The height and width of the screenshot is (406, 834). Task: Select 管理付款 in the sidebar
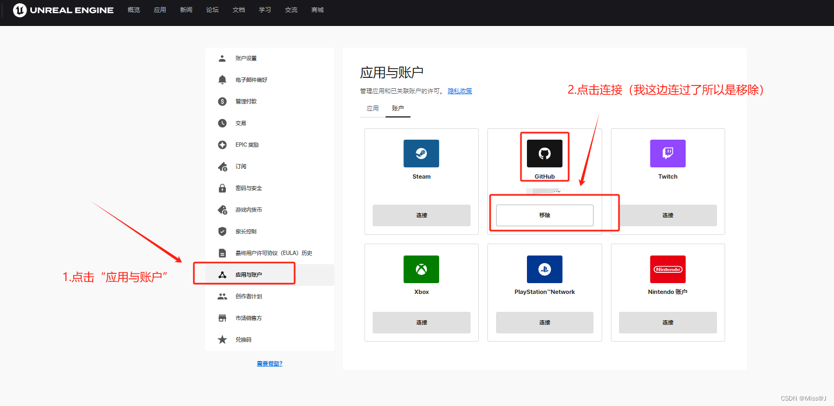(270, 101)
